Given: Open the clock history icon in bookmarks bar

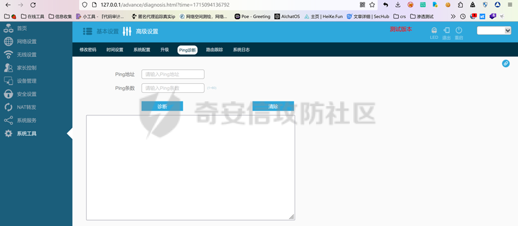Looking at the screenshot, I should [463, 16].
